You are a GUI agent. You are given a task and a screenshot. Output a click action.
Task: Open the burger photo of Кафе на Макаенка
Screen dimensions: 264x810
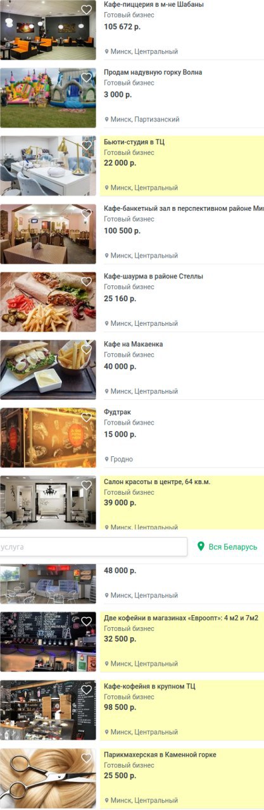[48, 370]
